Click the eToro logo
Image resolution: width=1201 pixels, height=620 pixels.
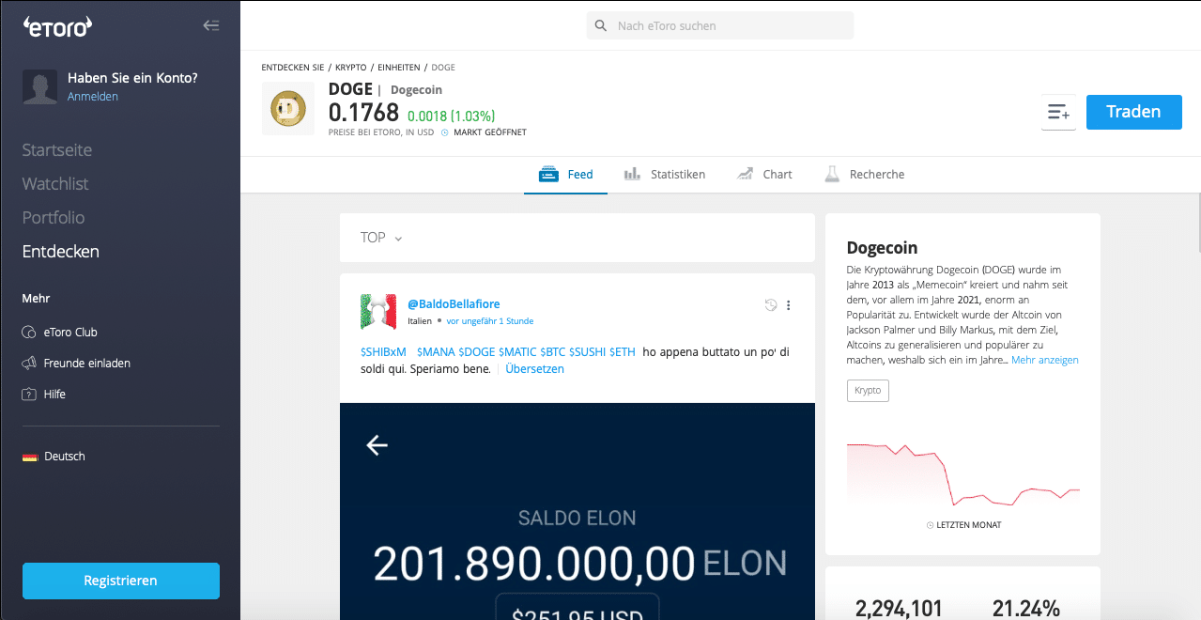click(x=57, y=27)
